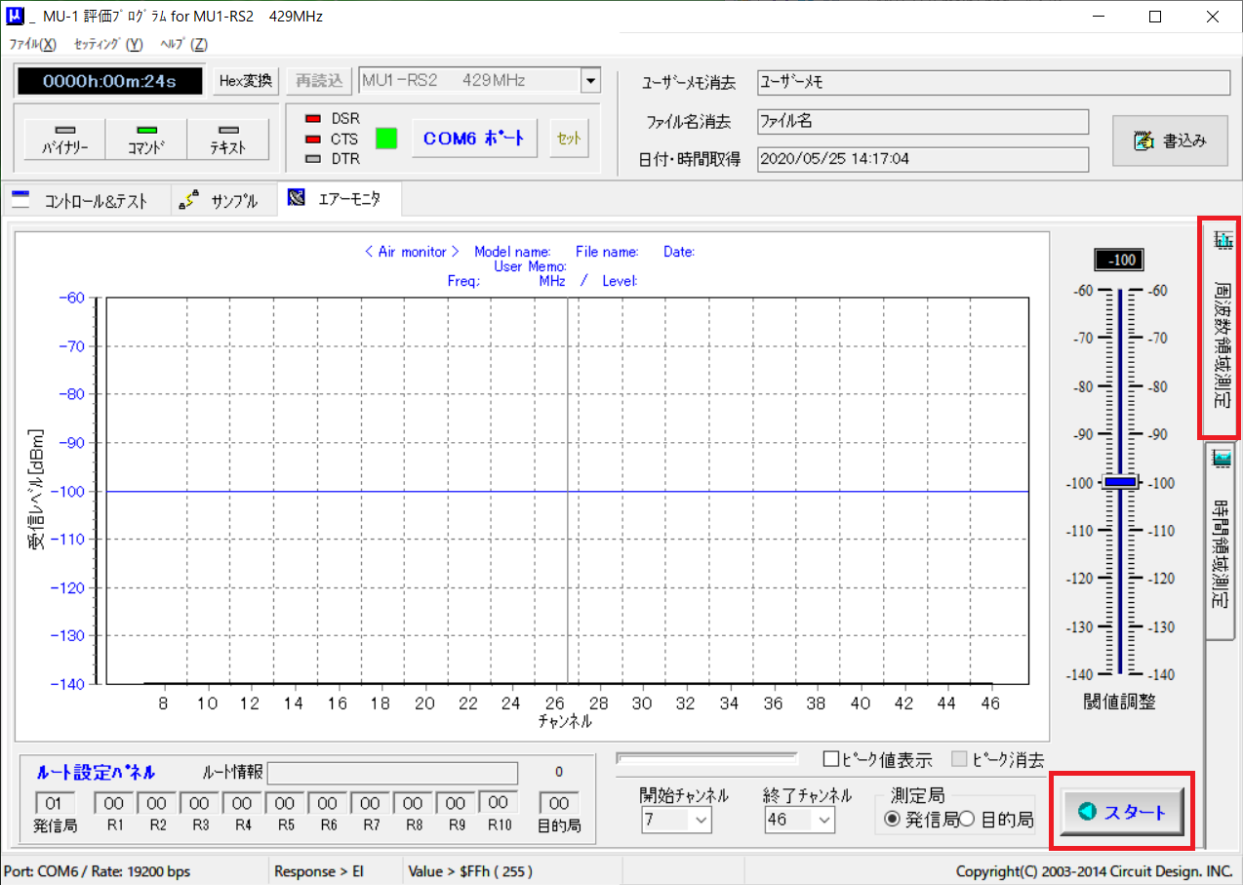Select テキスト mode toggle
Viewport: 1243px width, 885px height.
228,140
